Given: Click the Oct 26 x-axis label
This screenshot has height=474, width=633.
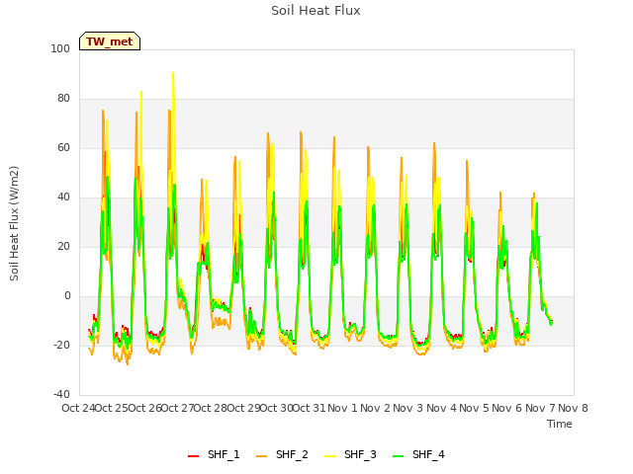Looking at the screenshot, I should point(144,408).
